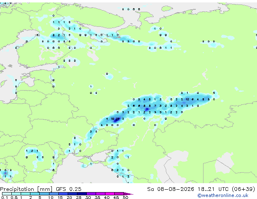Click the 20 mm value on the map
Viewport: 257px width, 199px height.
pyautogui.click(x=118, y=119)
